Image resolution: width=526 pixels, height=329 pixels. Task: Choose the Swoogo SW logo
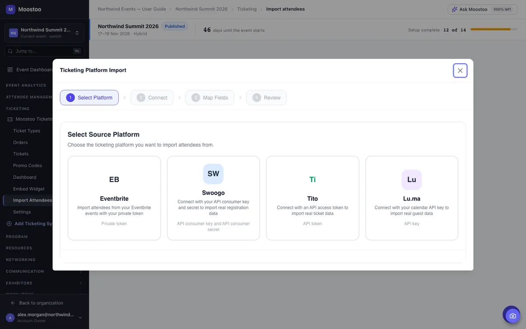point(213,174)
